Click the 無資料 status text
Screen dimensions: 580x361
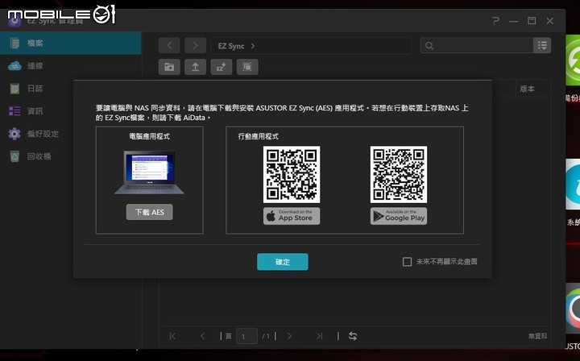point(537,336)
